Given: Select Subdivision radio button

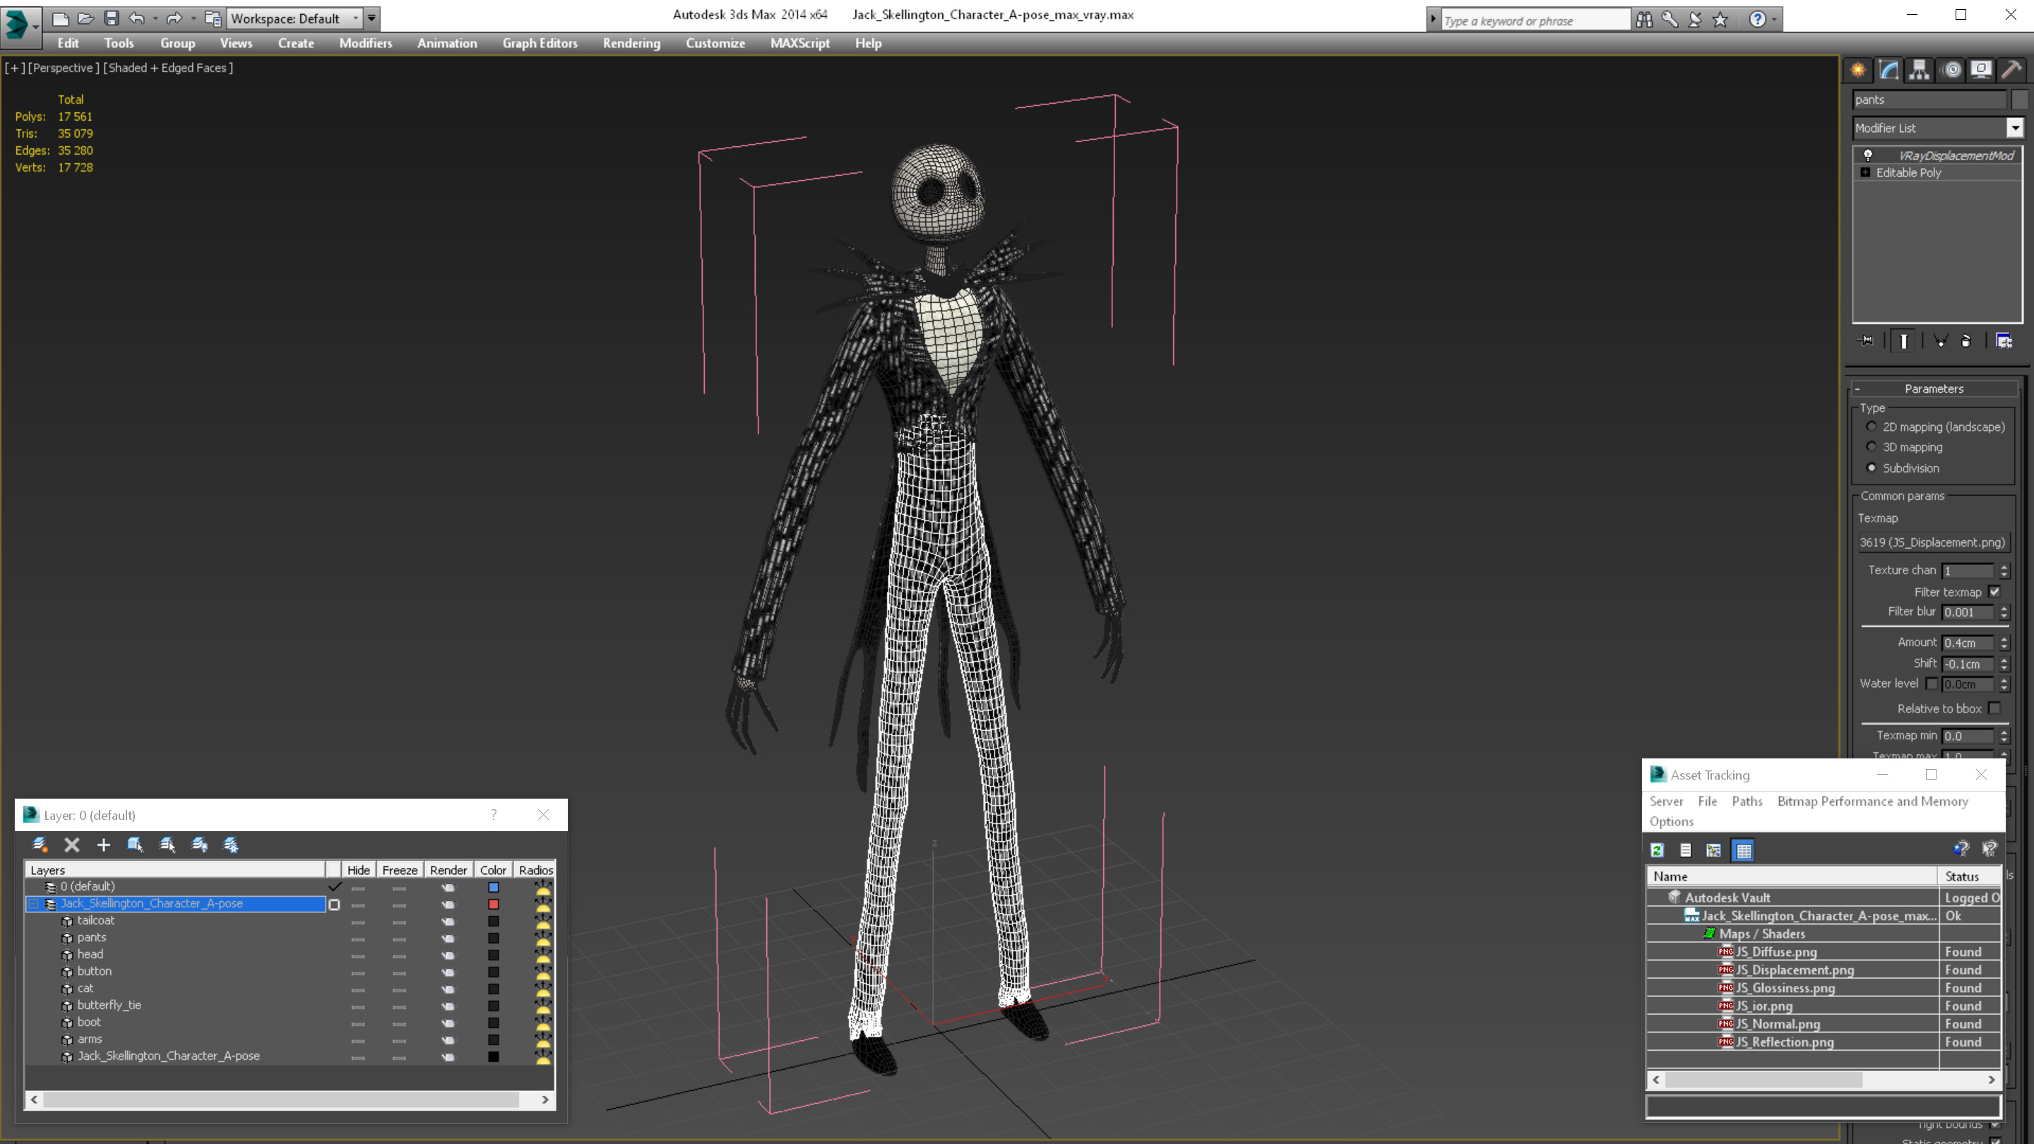Looking at the screenshot, I should click(1872, 467).
